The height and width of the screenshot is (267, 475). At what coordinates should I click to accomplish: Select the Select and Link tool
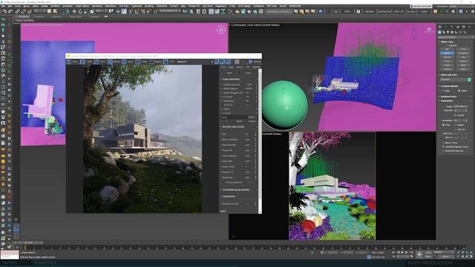point(18,12)
